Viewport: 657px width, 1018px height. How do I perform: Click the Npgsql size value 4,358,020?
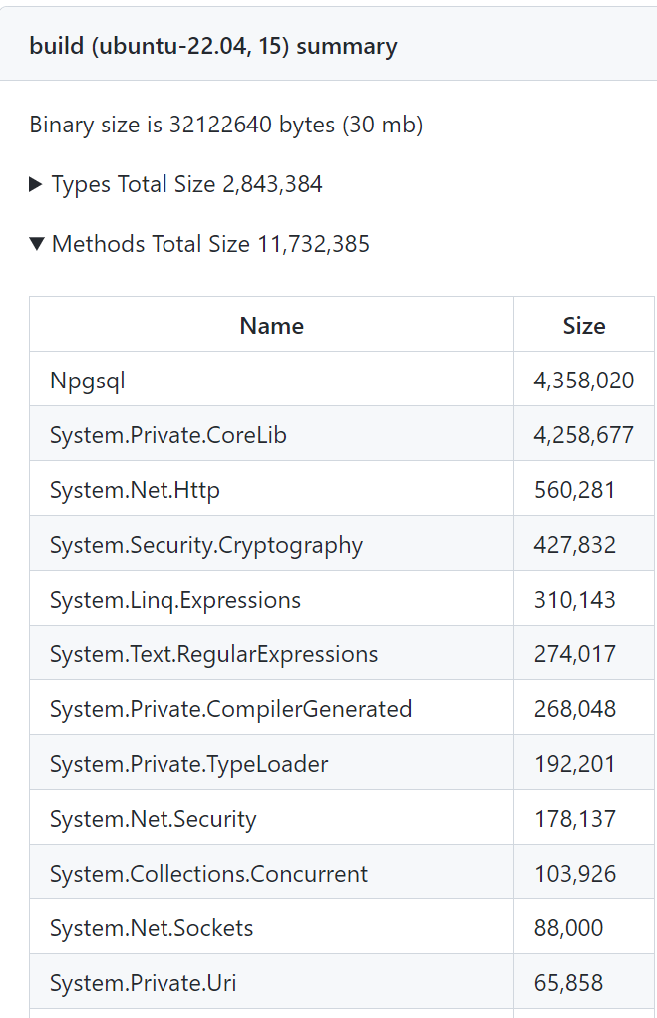(x=584, y=380)
